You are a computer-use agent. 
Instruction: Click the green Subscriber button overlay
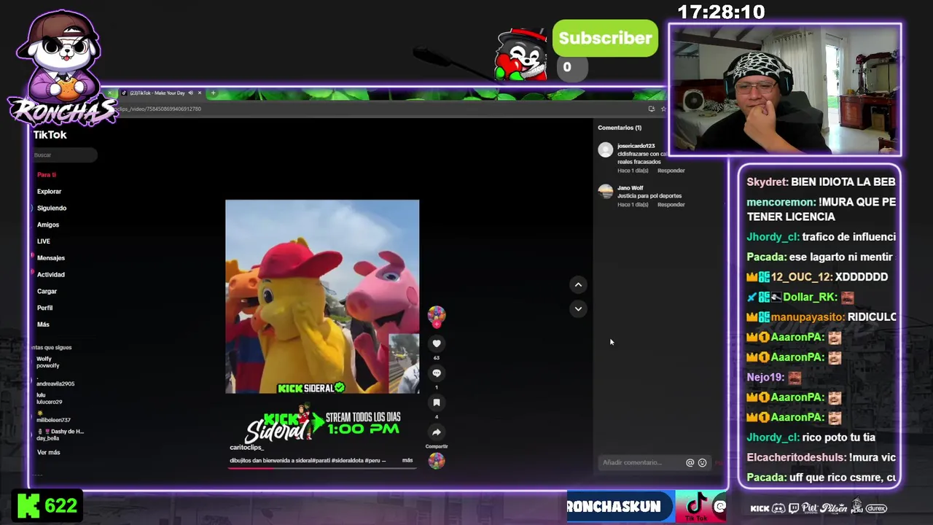point(605,39)
